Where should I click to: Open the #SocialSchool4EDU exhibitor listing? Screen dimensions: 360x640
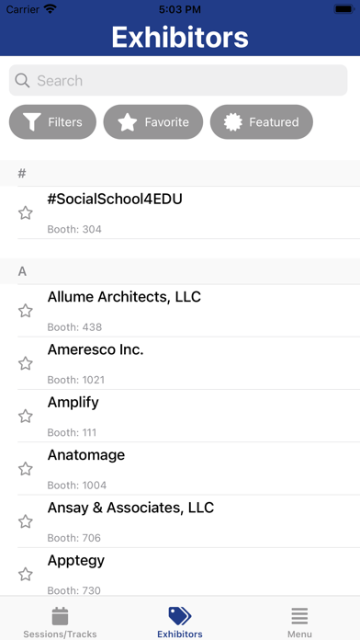[x=189, y=212]
